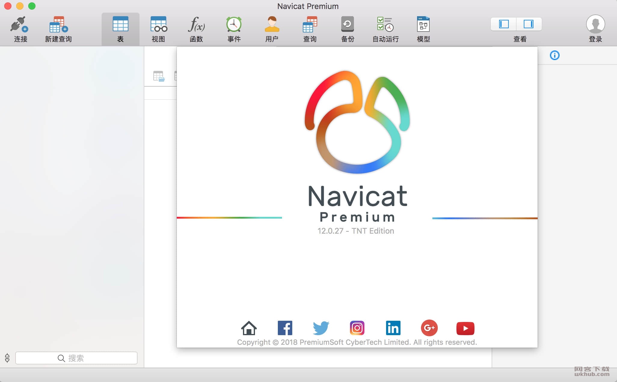Create a new query with 新建查询
This screenshot has width=617, height=382.
pyautogui.click(x=58, y=29)
